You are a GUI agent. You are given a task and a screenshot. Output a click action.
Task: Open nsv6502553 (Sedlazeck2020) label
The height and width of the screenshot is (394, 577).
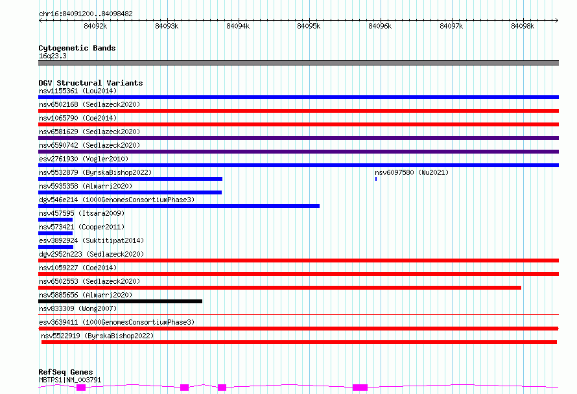[x=89, y=281]
